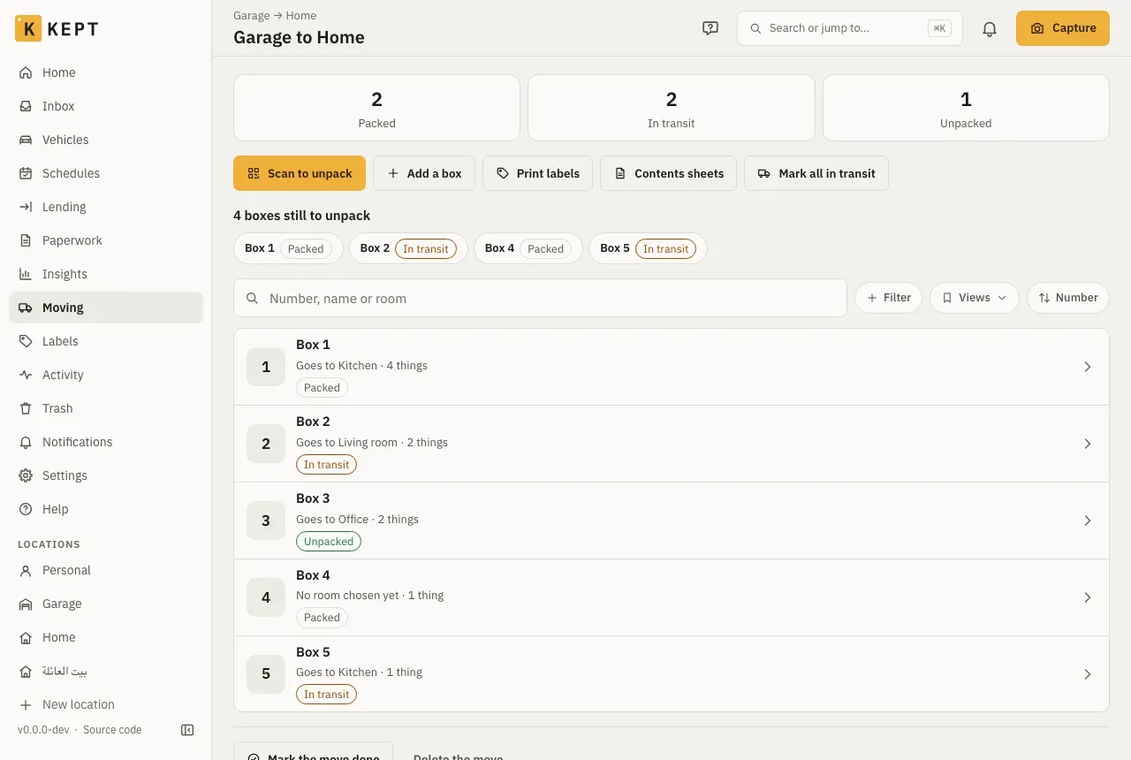
Task: Click Garage → Home breadcrumb
Action: tap(275, 15)
